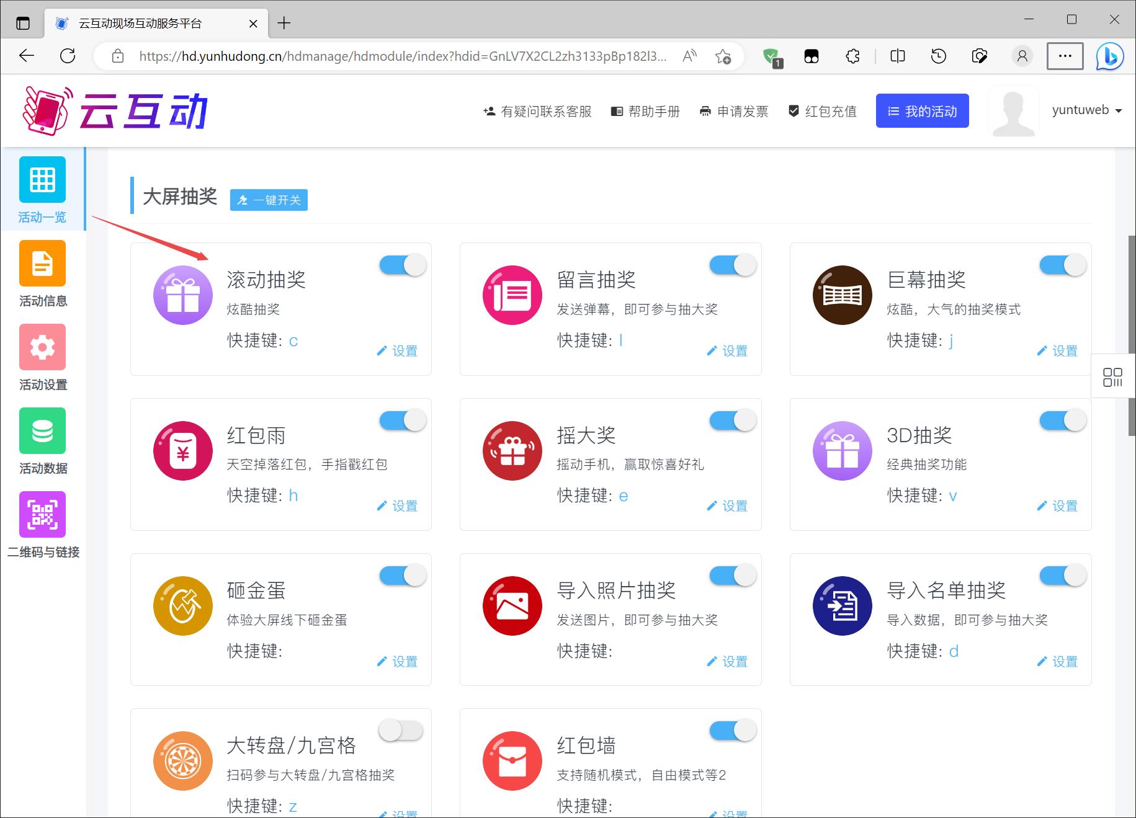Open the browser Settings and more menu
This screenshot has width=1136, height=818.
1065,56
